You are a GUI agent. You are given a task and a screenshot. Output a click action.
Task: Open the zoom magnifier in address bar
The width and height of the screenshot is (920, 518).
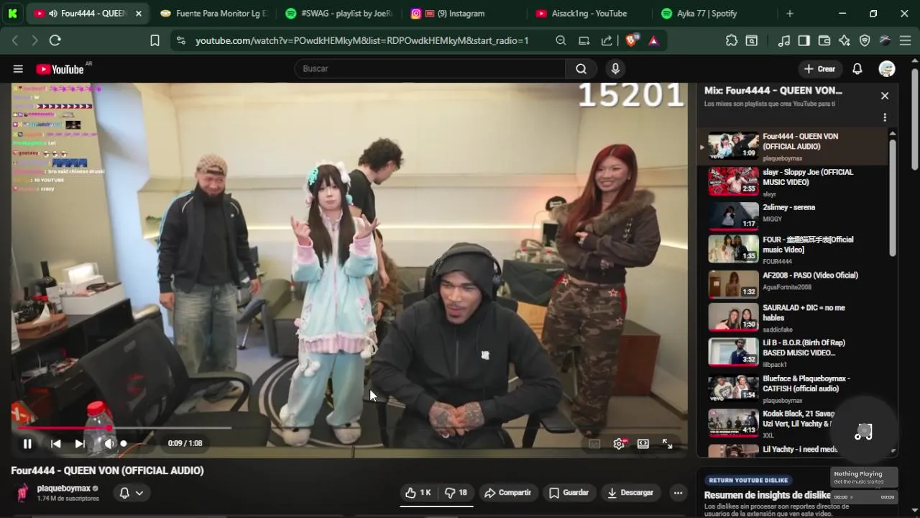click(561, 41)
